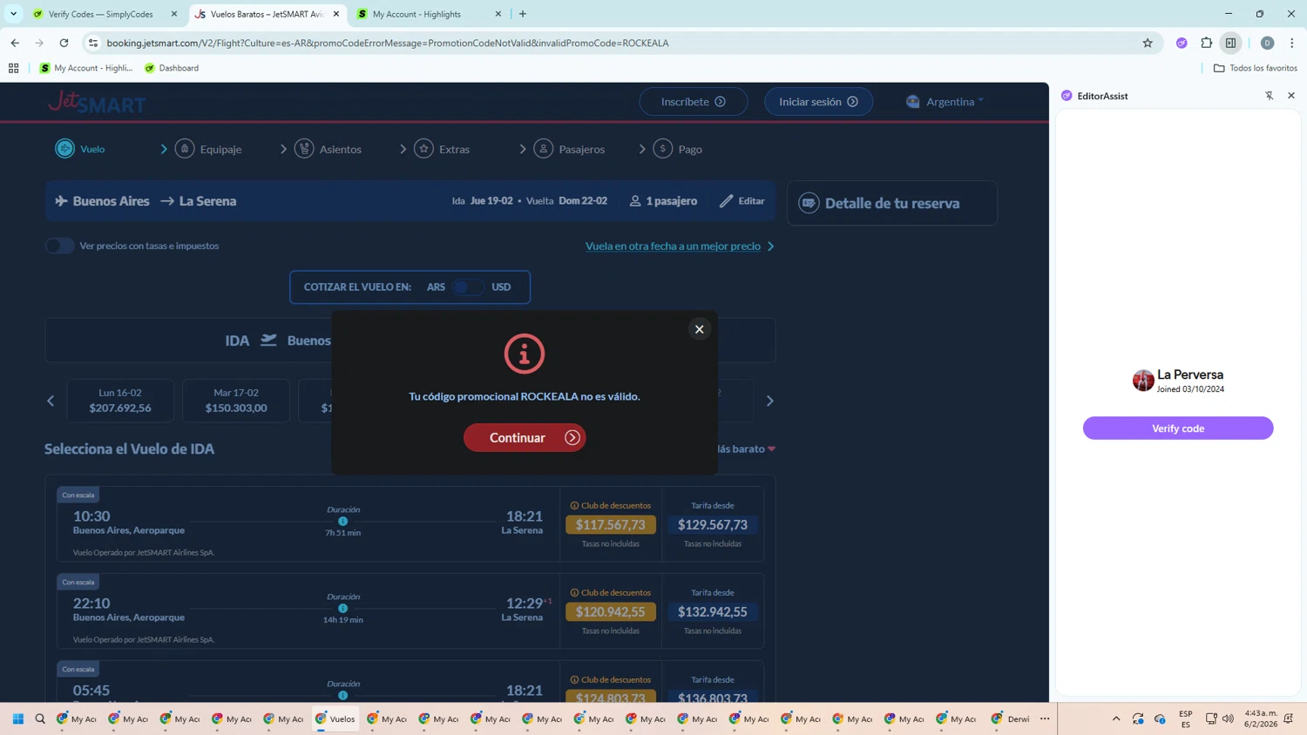Unpin the EditorAssist side panel
The image size is (1307, 735).
tap(1270, 96)
